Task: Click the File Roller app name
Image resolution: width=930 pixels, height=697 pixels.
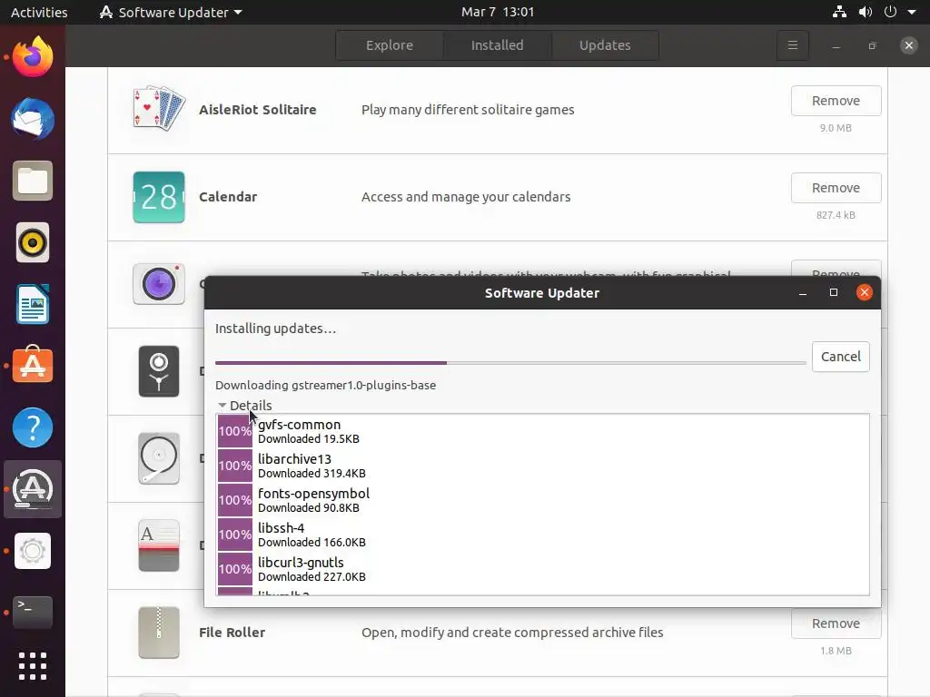Action: coord(232,633)
